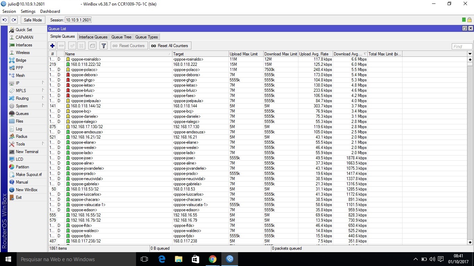The image size is (474, 266).
Task: Open Microsoft Edge from the taskbar
Action: 162,259
